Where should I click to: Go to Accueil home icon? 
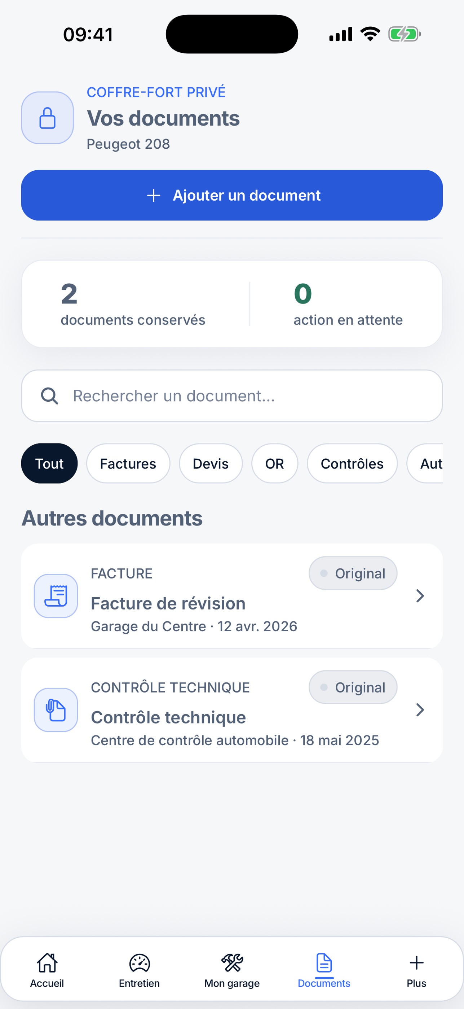[x=47, y=963]
